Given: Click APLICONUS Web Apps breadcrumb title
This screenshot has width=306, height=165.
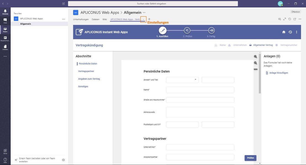Looking at the screenshot, I should pos(100,12).
